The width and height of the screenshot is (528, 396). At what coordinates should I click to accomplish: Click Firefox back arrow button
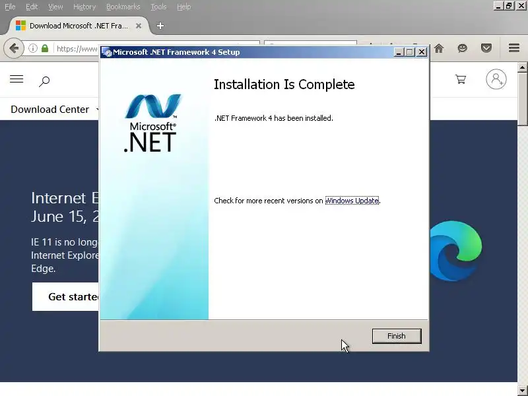point(14,48)
